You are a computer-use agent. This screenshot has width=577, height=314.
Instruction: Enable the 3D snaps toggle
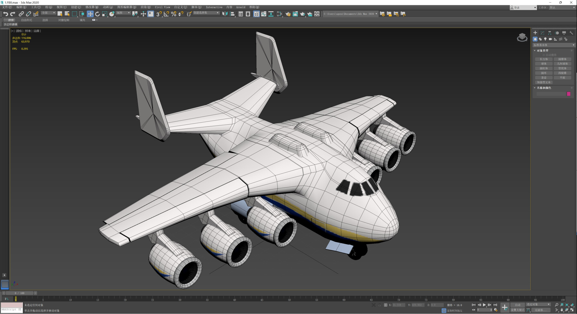click(159, 14)
